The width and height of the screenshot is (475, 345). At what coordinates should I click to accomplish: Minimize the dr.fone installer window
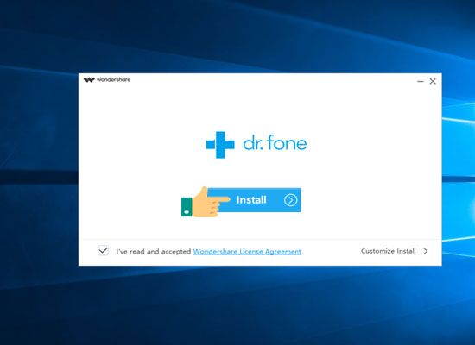421,81
